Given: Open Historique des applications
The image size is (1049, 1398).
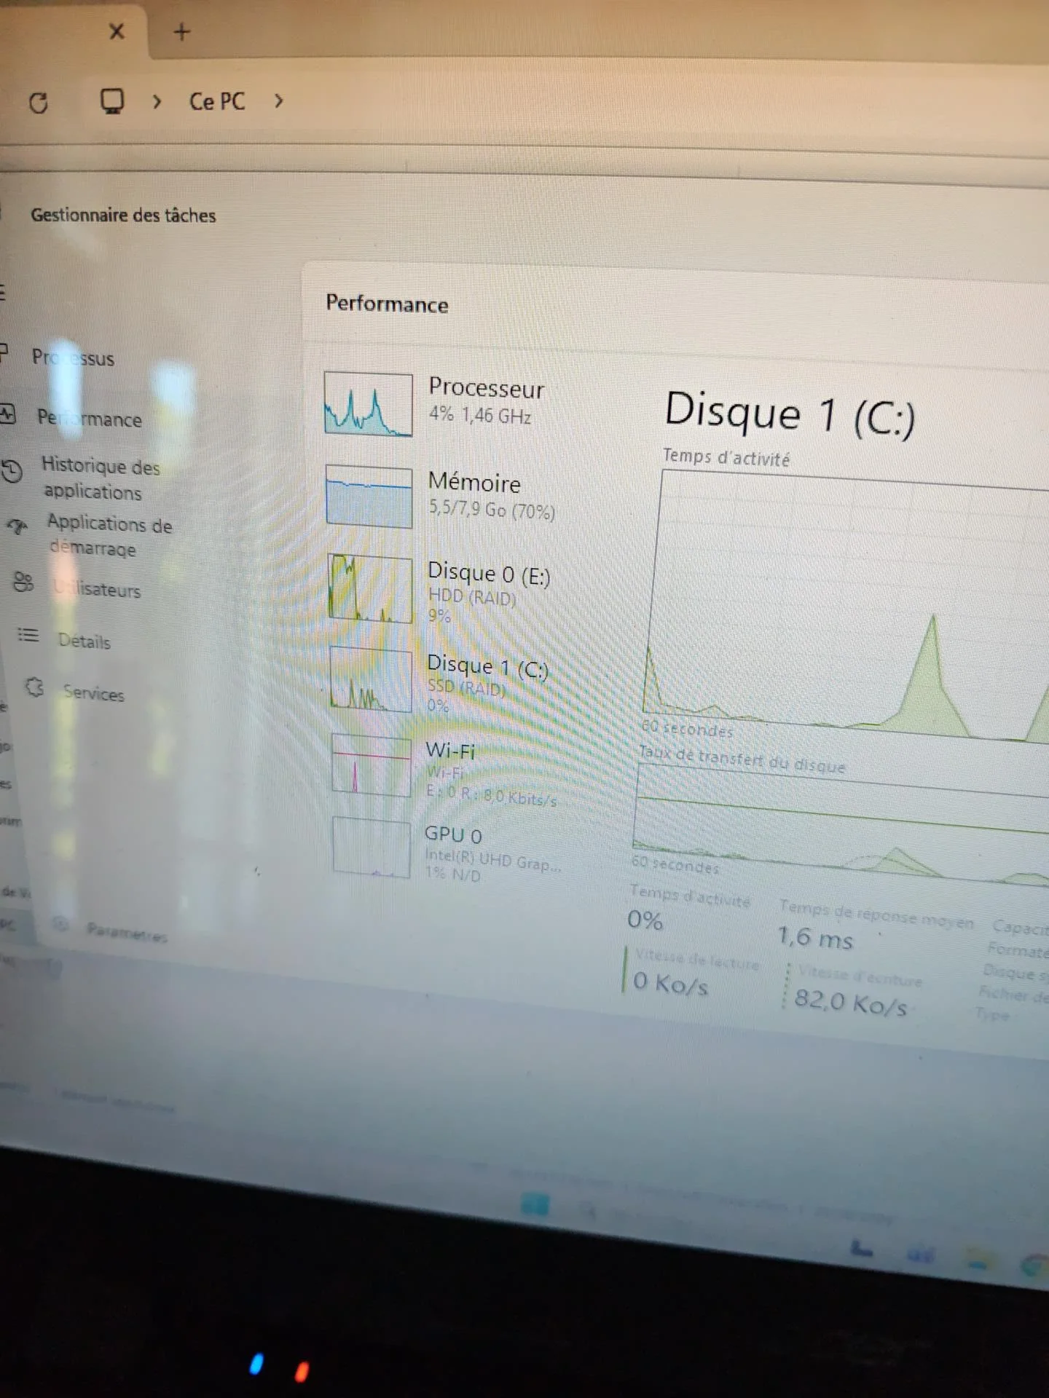Looking at the screenshot, I should tap(101, 478).
